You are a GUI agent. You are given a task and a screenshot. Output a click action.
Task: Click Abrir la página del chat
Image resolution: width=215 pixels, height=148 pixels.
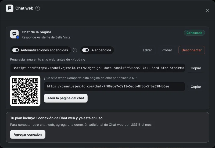tap(66, 98)
